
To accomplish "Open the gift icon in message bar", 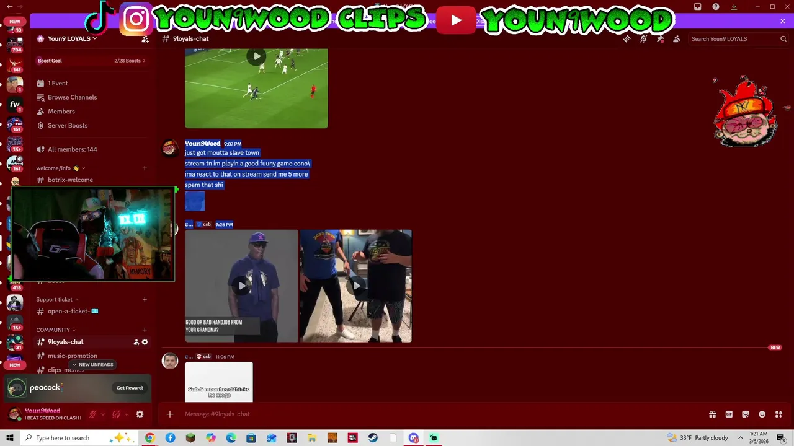I will pyautogui.click(x=712, y=414).
